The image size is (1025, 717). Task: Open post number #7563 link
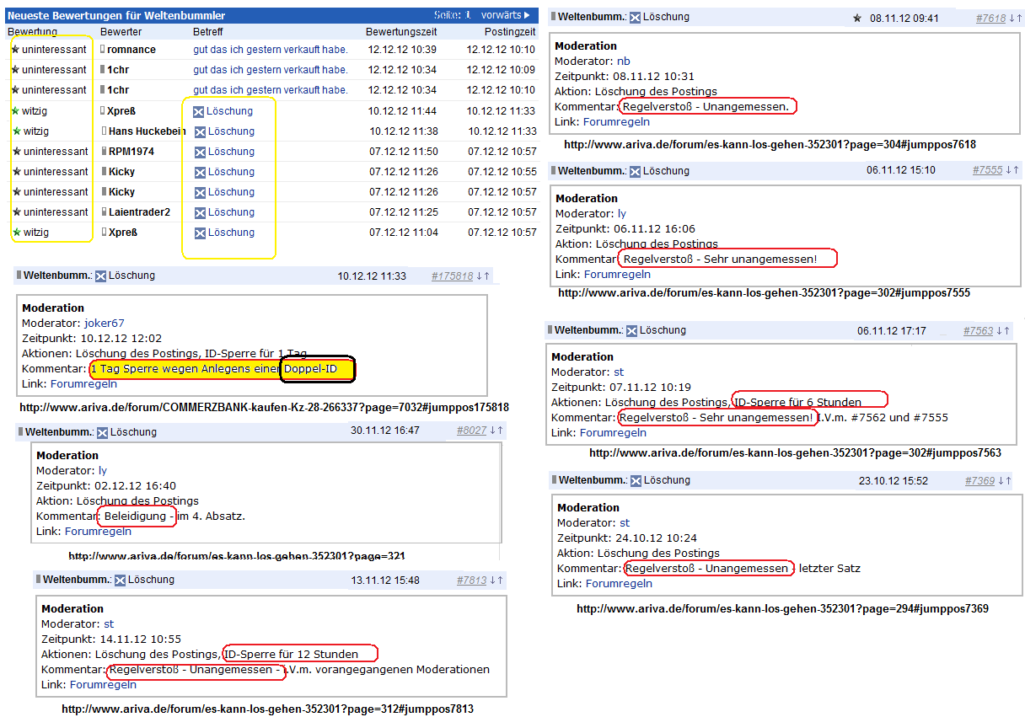click(979, 331)
